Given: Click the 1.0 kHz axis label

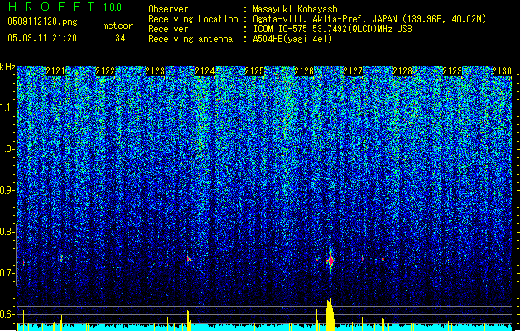Looking at the screenshot, I should pos(7,150).
